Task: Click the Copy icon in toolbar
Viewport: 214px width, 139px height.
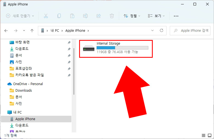Action: click(x=59, y=16)
